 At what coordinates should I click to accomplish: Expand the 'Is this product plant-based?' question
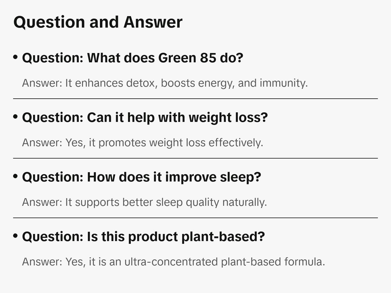[143, 237]
